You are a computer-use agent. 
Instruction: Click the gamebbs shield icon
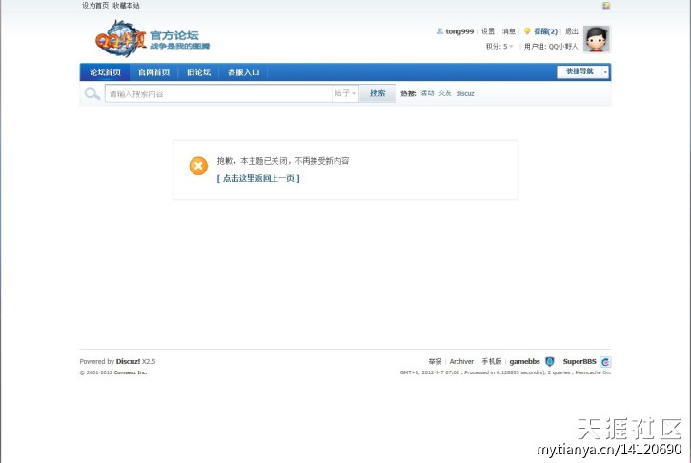point(550,362)
